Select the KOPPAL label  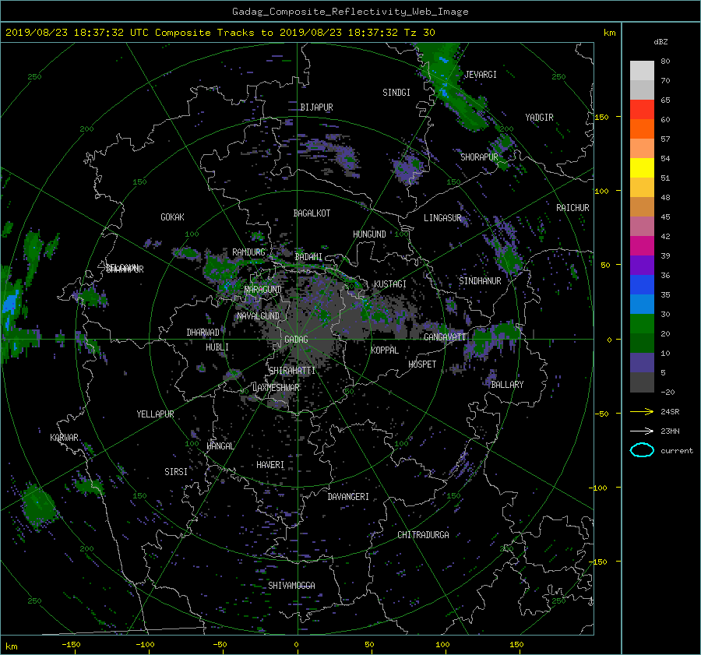click(385, 350)
